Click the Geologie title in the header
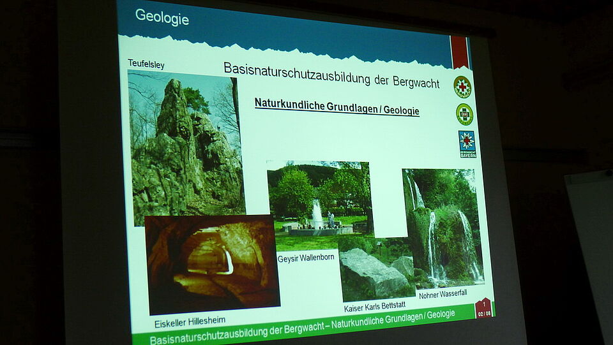613x345 pixels. pyautogui.click(x=162, y=17)
